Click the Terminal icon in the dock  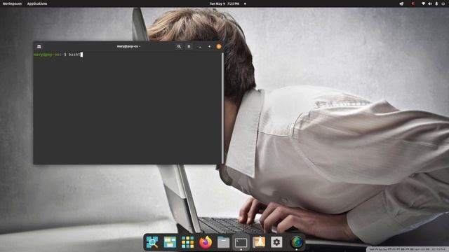pyautogui.click(x=241, y=243)
